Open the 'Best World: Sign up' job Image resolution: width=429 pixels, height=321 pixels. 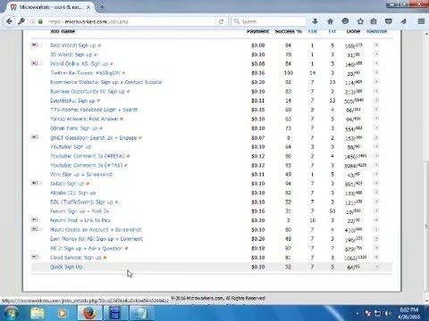(73, 45)
